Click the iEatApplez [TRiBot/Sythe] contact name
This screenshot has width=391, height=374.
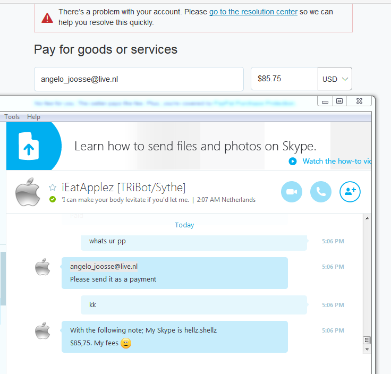point(124,187)
